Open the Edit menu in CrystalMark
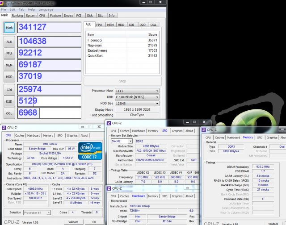This screenshot has height=225, width=286. (x=13, y=9)
